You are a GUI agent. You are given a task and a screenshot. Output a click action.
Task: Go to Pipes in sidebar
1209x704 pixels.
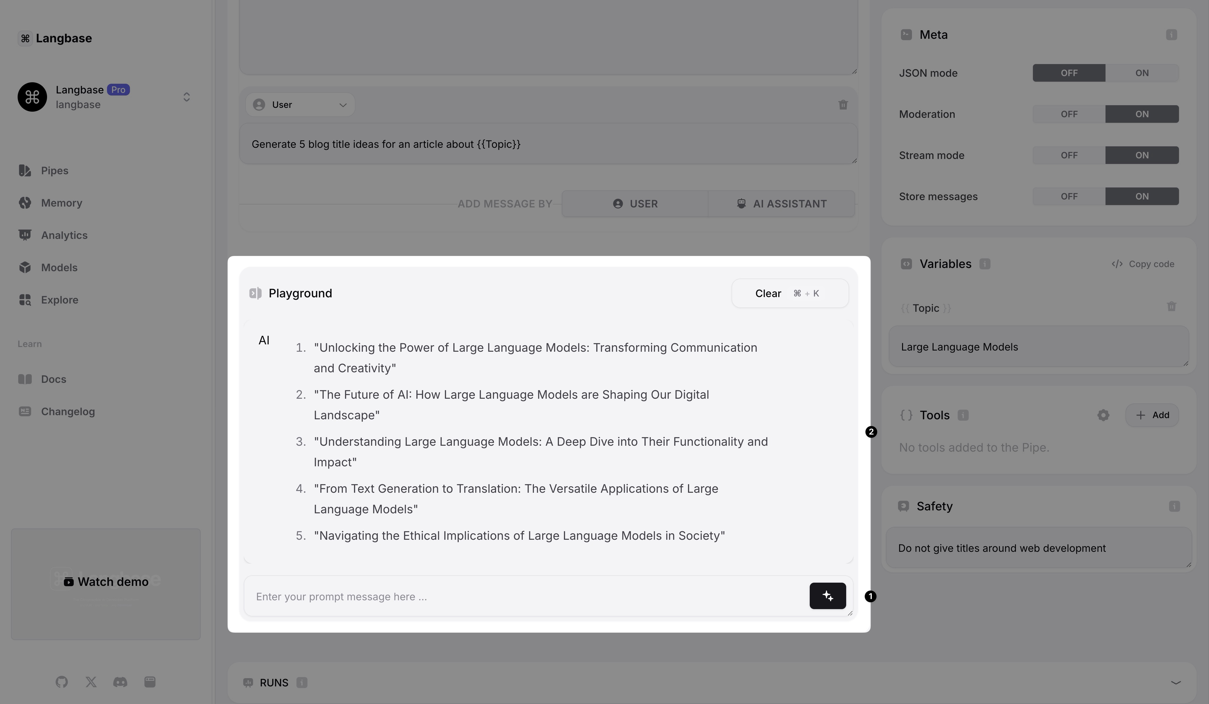coord(54,171)
